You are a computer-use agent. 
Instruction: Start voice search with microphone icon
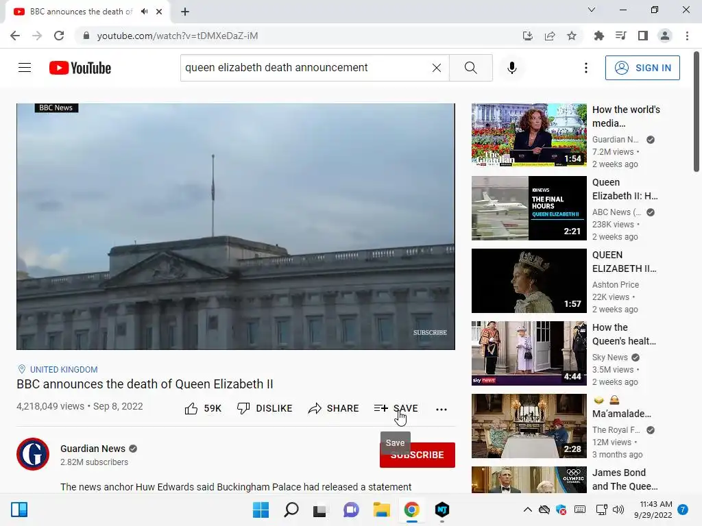pos(511,68)
